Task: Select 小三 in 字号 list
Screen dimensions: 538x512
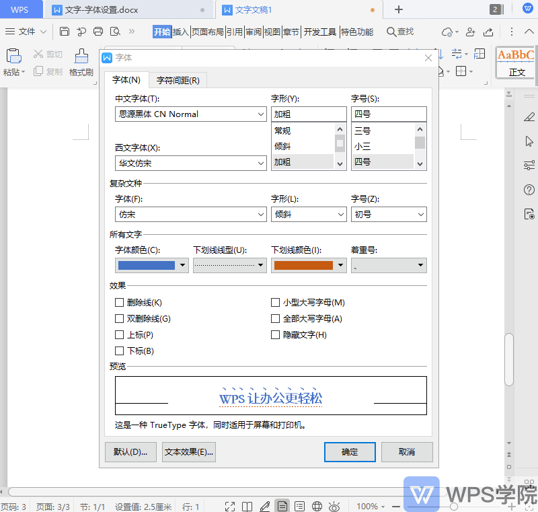Action: click(x=383, y=147)
